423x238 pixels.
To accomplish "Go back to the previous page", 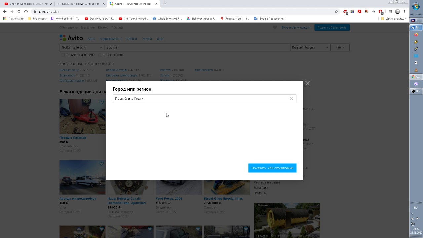I will click(x=5, y=12).
